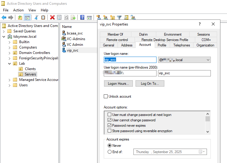Expand the Builtin container
The image size is (227, 163).
click(x=9, y=42)
